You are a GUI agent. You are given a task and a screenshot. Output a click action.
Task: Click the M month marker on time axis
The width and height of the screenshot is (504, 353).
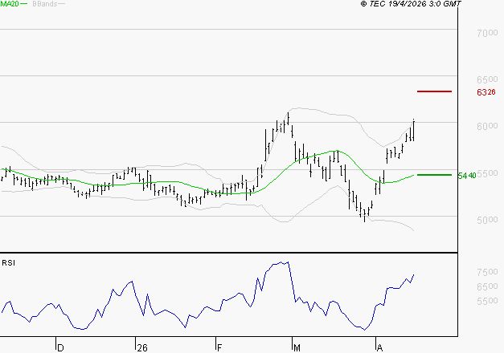[x=297, y=348]
